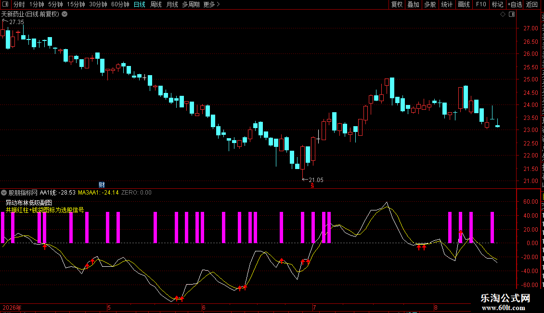Add stock with +自选 button

click(x=515, y=4)
